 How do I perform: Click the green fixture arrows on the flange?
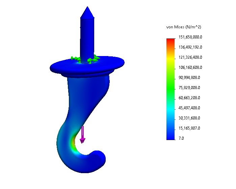85,59
